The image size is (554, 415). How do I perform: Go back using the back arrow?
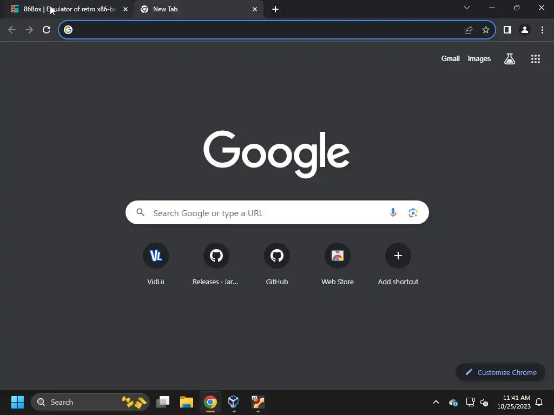12,30
